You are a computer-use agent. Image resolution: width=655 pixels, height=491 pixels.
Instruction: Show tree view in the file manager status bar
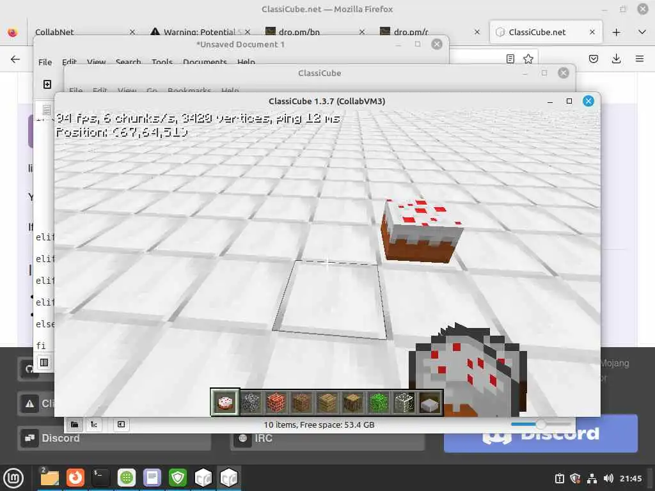pos(94,425)
